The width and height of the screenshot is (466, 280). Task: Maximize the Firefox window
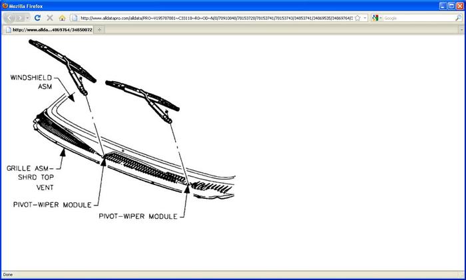point(451,5)
